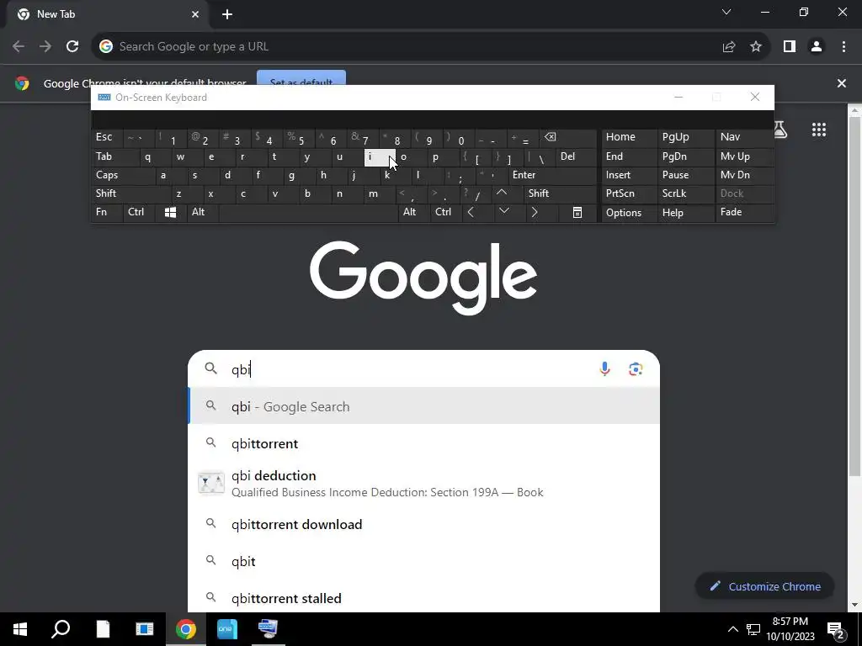Start voice search with microphone
Viewport: 862px width, 646px height.
point(604,369)
